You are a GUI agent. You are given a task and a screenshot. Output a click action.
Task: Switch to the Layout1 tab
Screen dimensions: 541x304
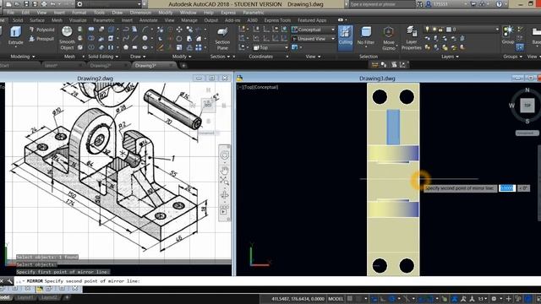25,297
